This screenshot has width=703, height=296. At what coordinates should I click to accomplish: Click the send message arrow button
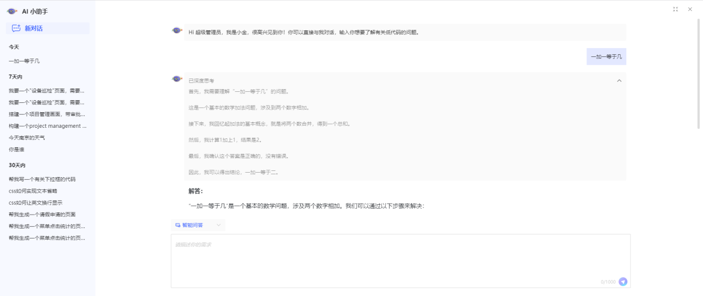pyautogui.click(x=623, y=282)
